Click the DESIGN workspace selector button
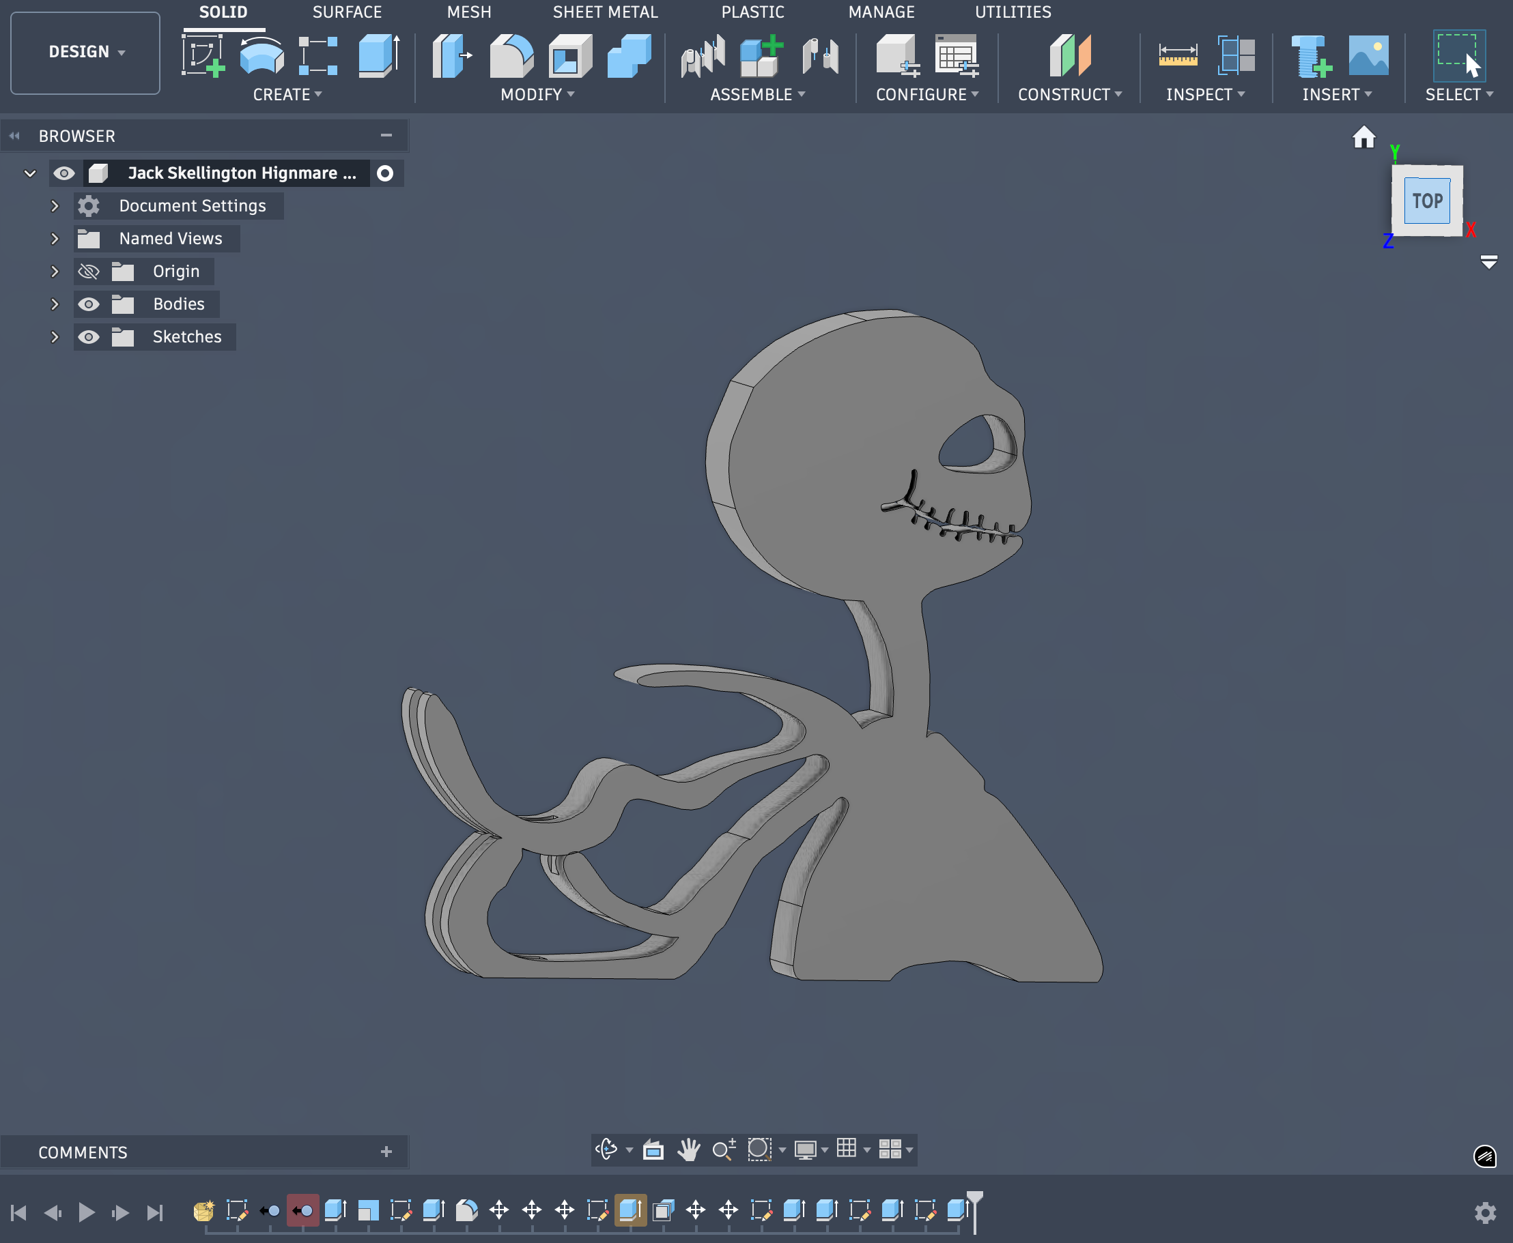The image size is (1513, 1243). (x=85, y=52)
